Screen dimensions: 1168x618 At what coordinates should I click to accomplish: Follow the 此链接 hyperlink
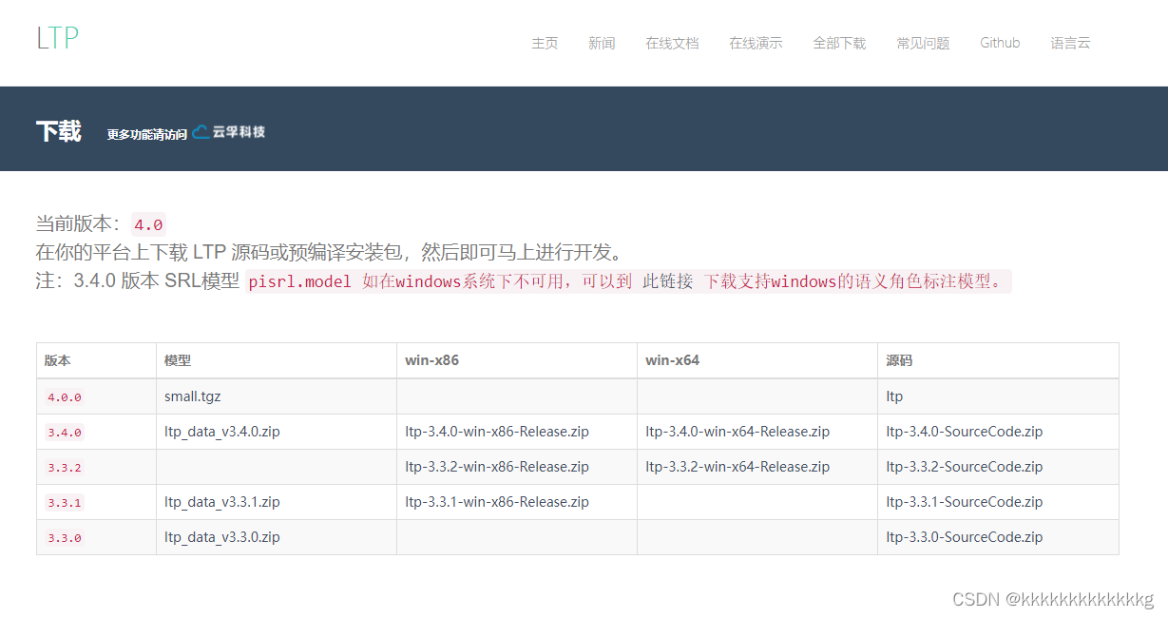click(x=668, y=281)
